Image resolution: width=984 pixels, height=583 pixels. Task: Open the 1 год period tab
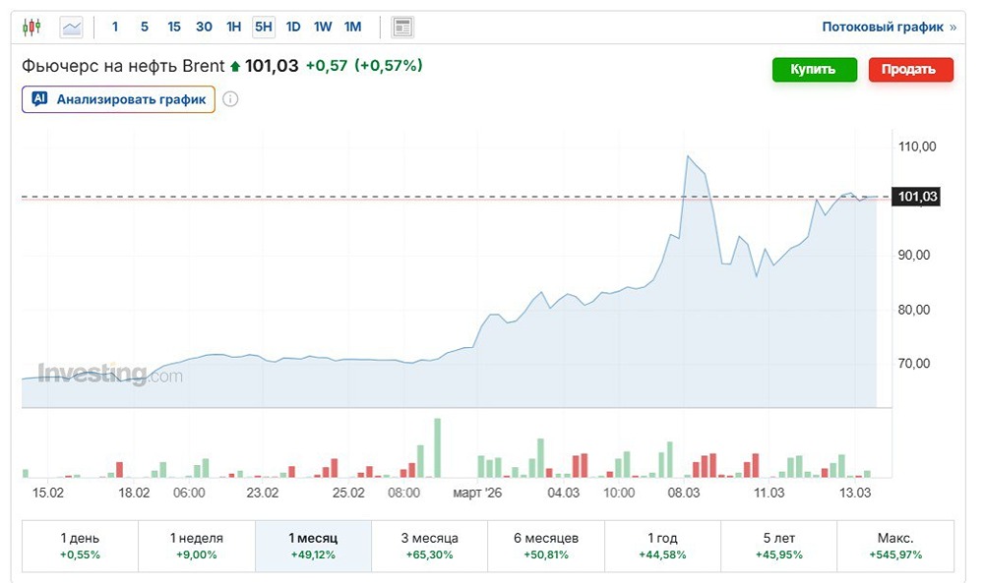coord(662,546)
